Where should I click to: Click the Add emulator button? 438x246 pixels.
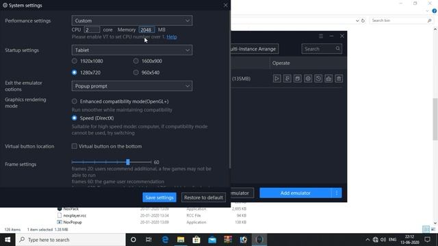(x=295, y=193)
